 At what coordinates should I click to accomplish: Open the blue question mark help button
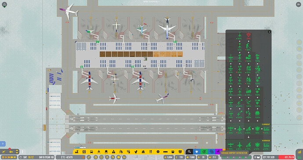3,144
